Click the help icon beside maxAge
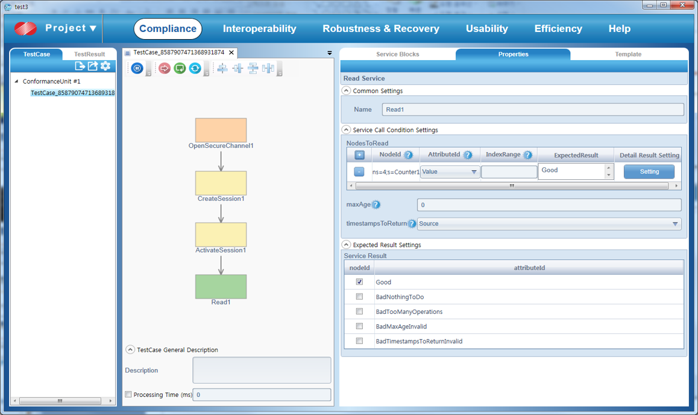Viewport: 698px width, 415px height. click(376, 205)
